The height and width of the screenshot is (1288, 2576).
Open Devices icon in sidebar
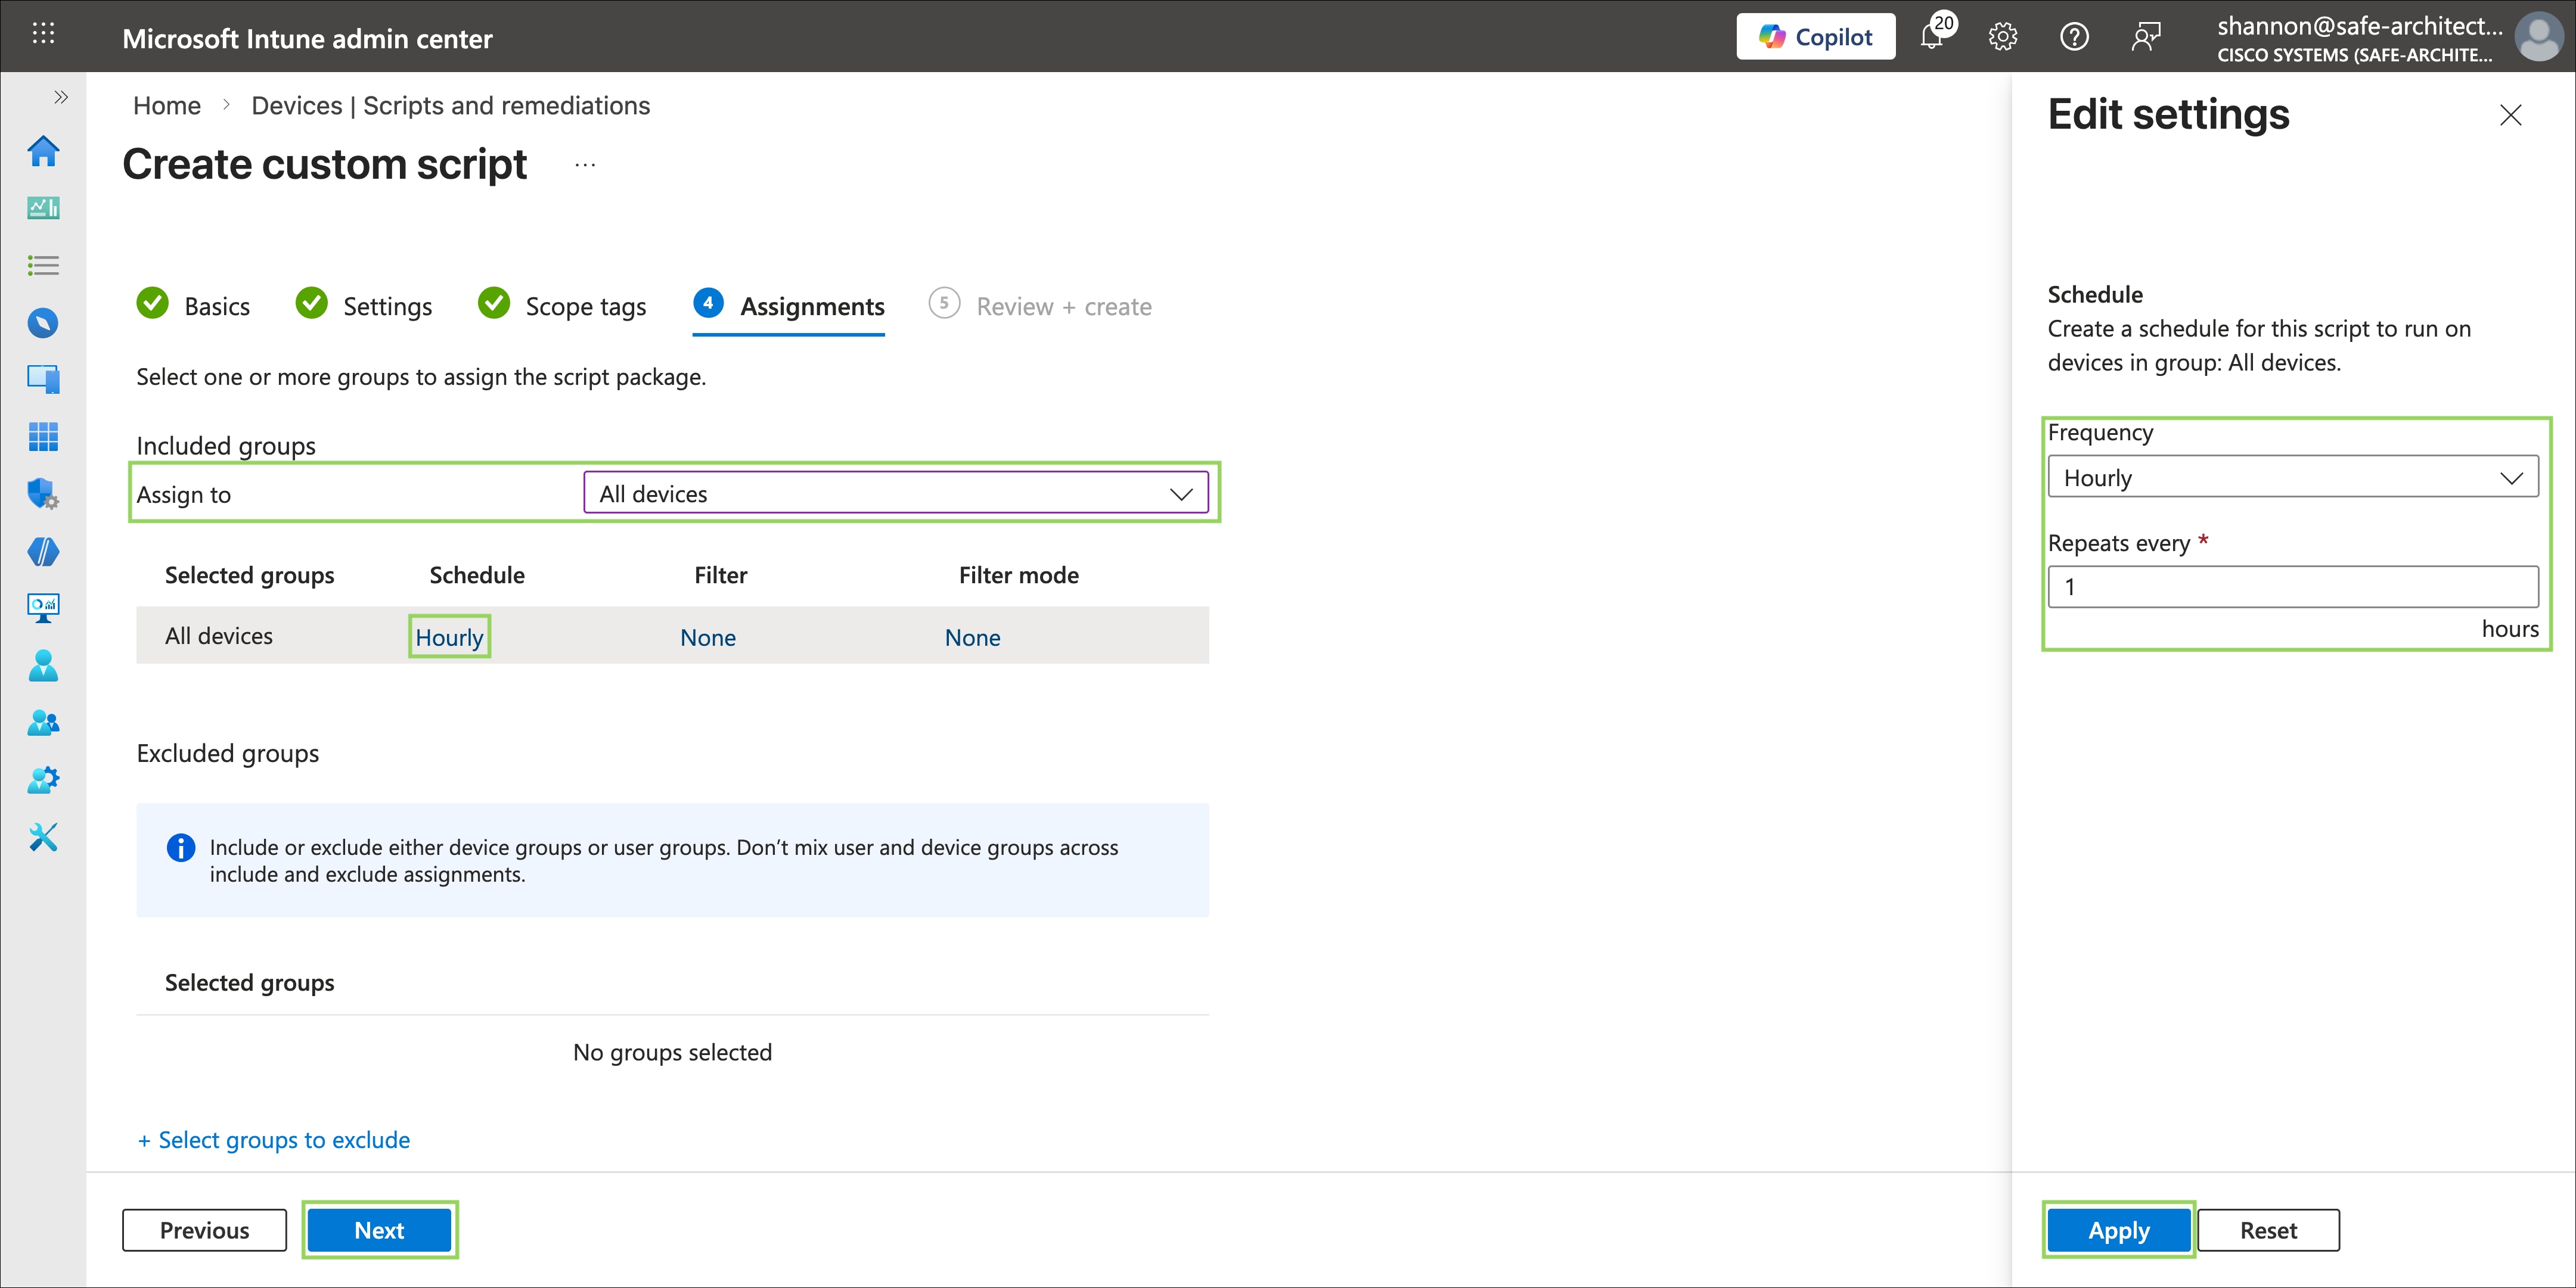(x=43, y=379)
